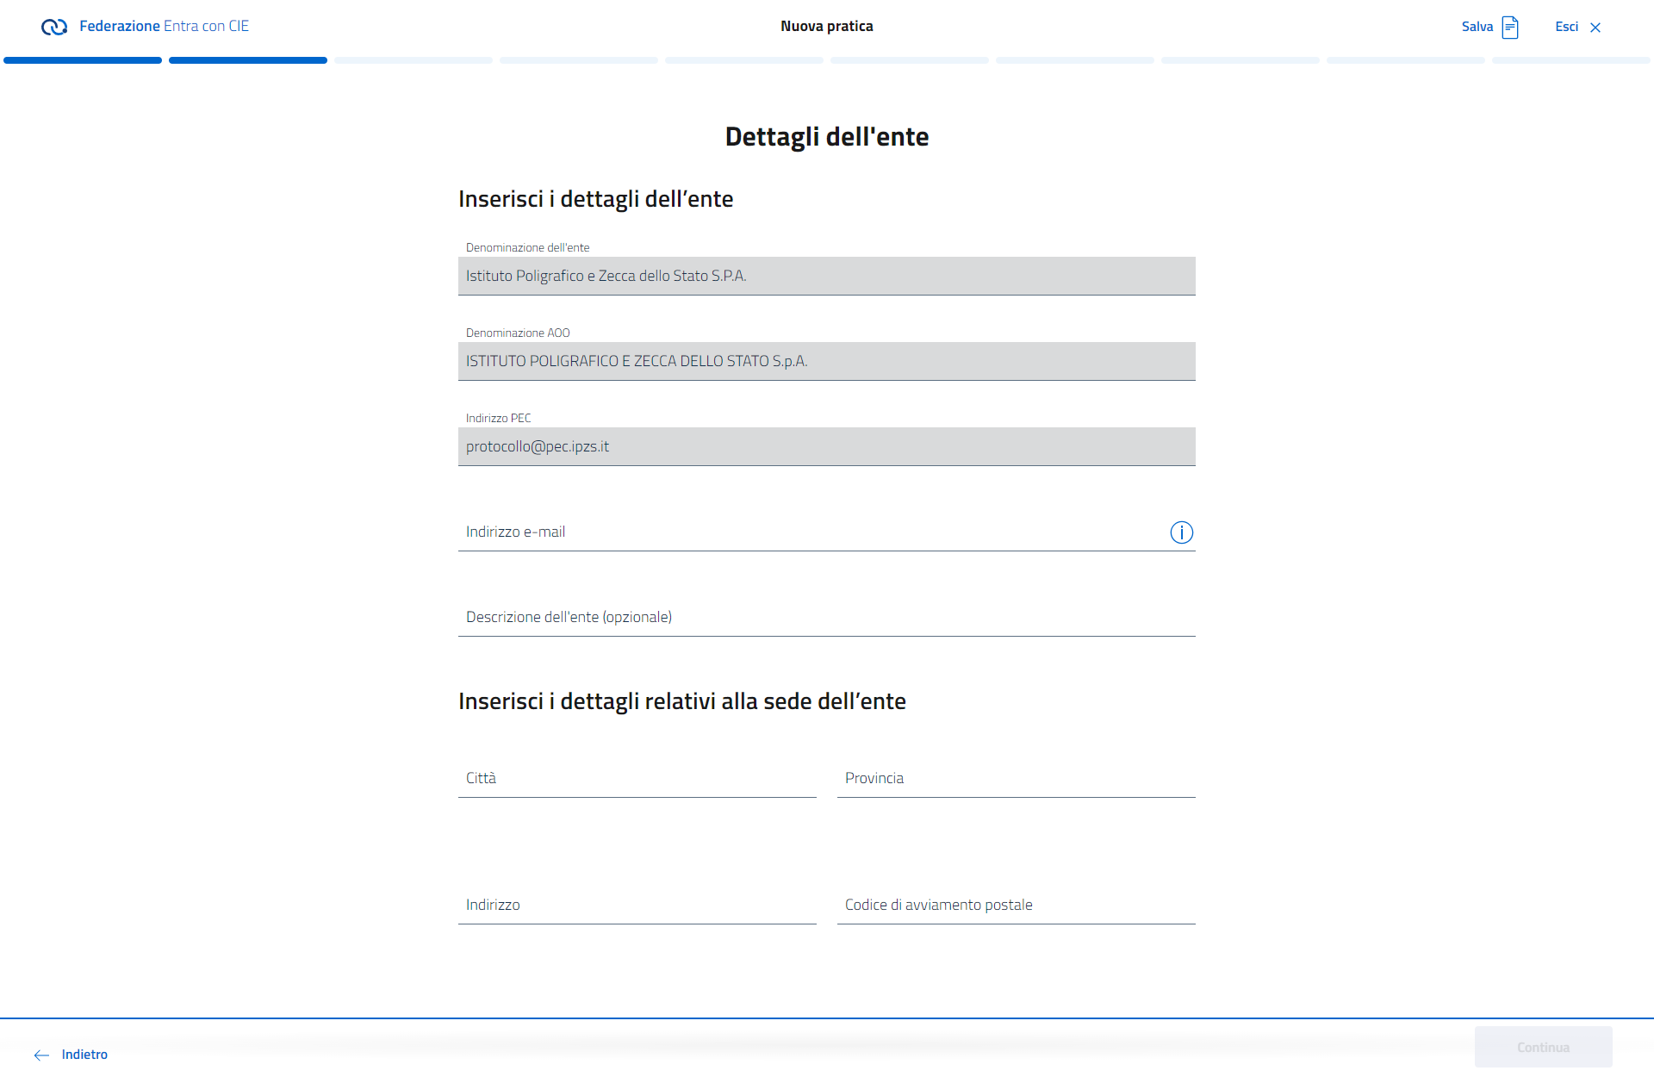Image resolution: width=1654 pixels, height=1083 pixels.
Task: Click the Salva document icon
Action: [x=1509, y=28]
